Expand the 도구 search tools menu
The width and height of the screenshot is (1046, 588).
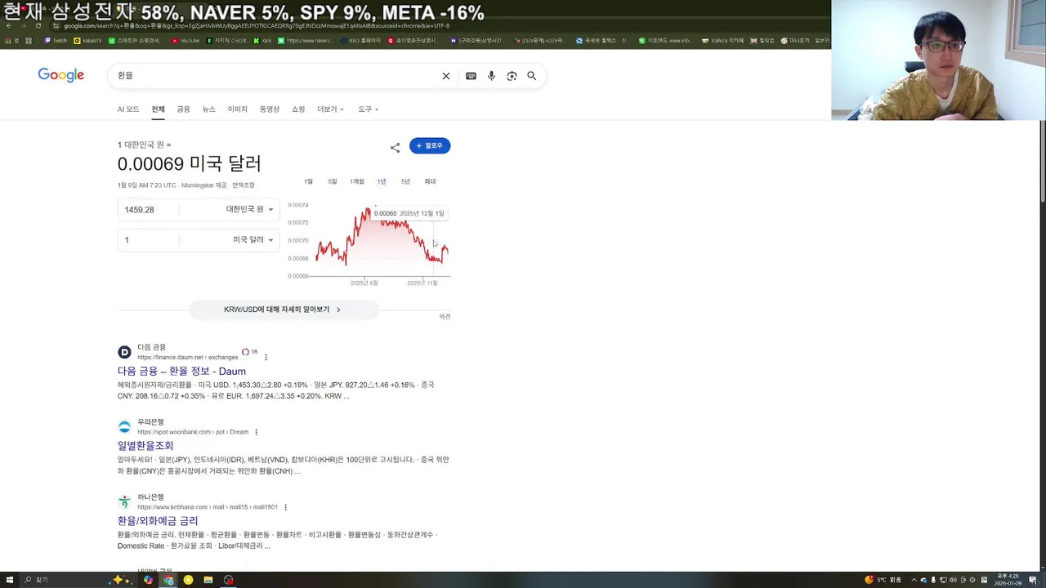coord(368,109)
